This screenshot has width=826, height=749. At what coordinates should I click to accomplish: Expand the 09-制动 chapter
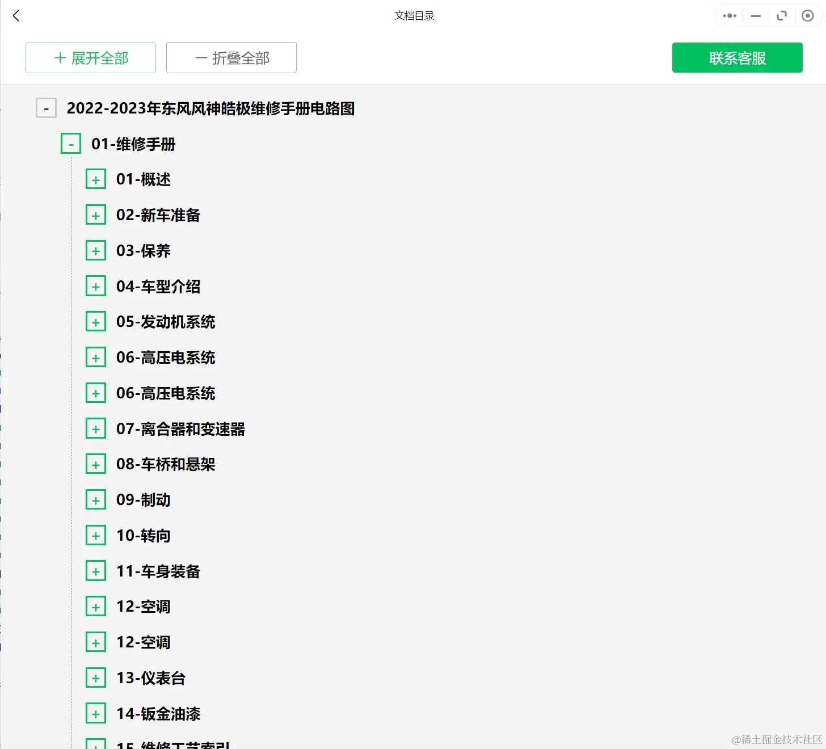click(x=96, y=499)
